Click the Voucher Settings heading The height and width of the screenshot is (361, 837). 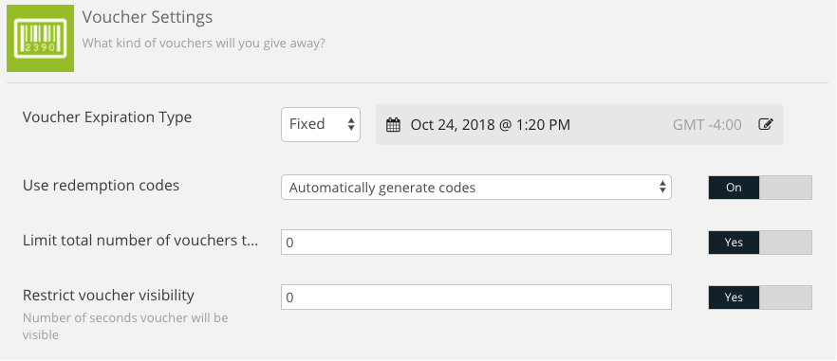[147, 17]
